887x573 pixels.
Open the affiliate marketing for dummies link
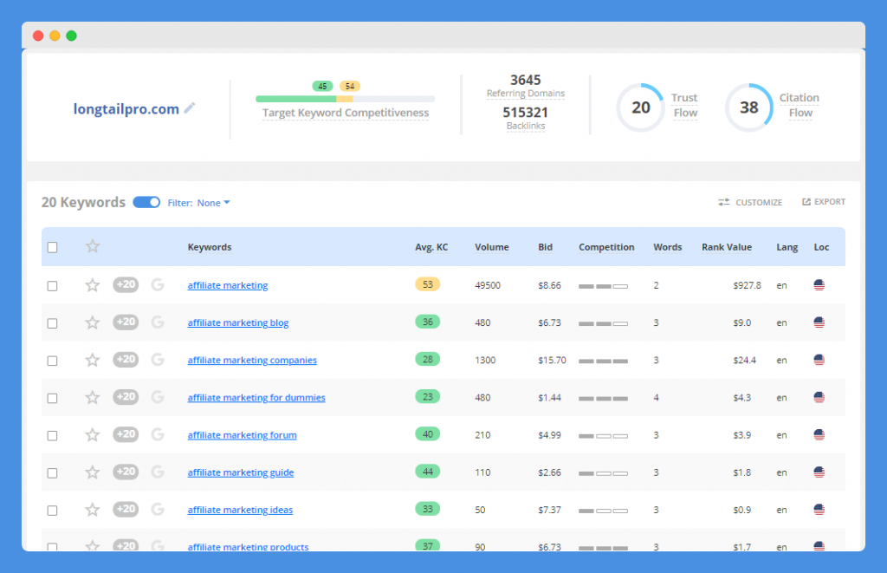256,398
